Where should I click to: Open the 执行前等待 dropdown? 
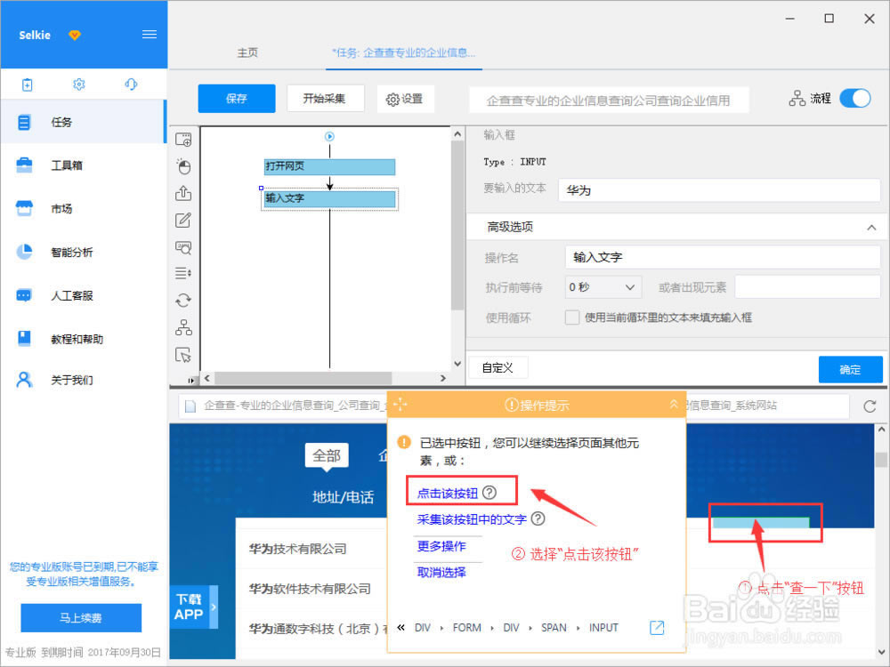pos(603,287)
